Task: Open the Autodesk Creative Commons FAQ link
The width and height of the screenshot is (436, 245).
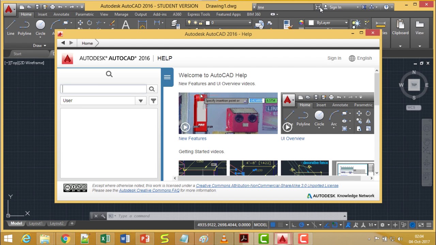Action: point(149,191)
